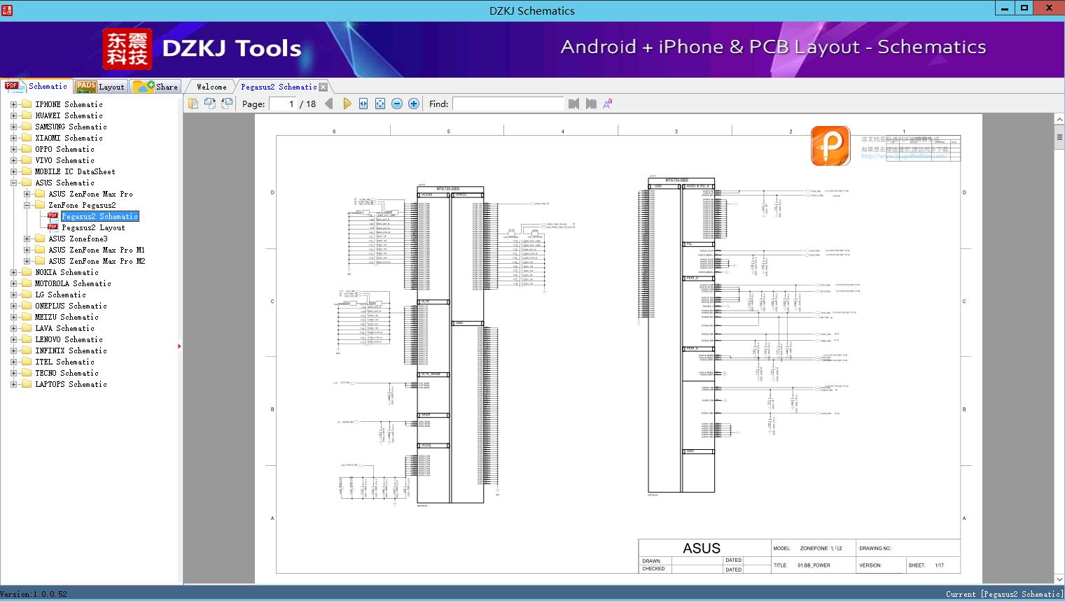1065x601 pixels.
Task: Click the copy pages toolbar icon
Action: (x=193, y=104)
